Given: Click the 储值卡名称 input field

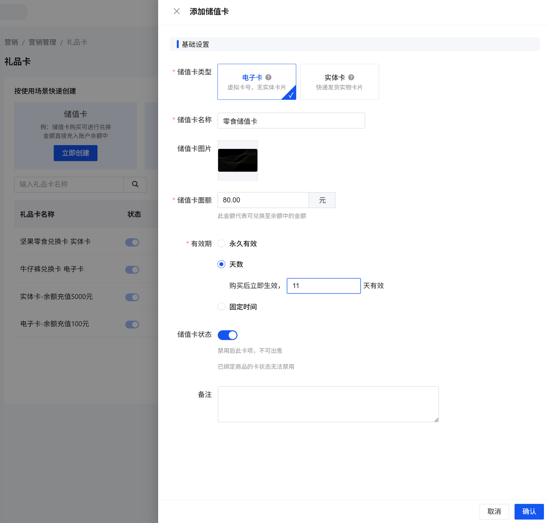Looking at the screenshot, I should [291, 121].
